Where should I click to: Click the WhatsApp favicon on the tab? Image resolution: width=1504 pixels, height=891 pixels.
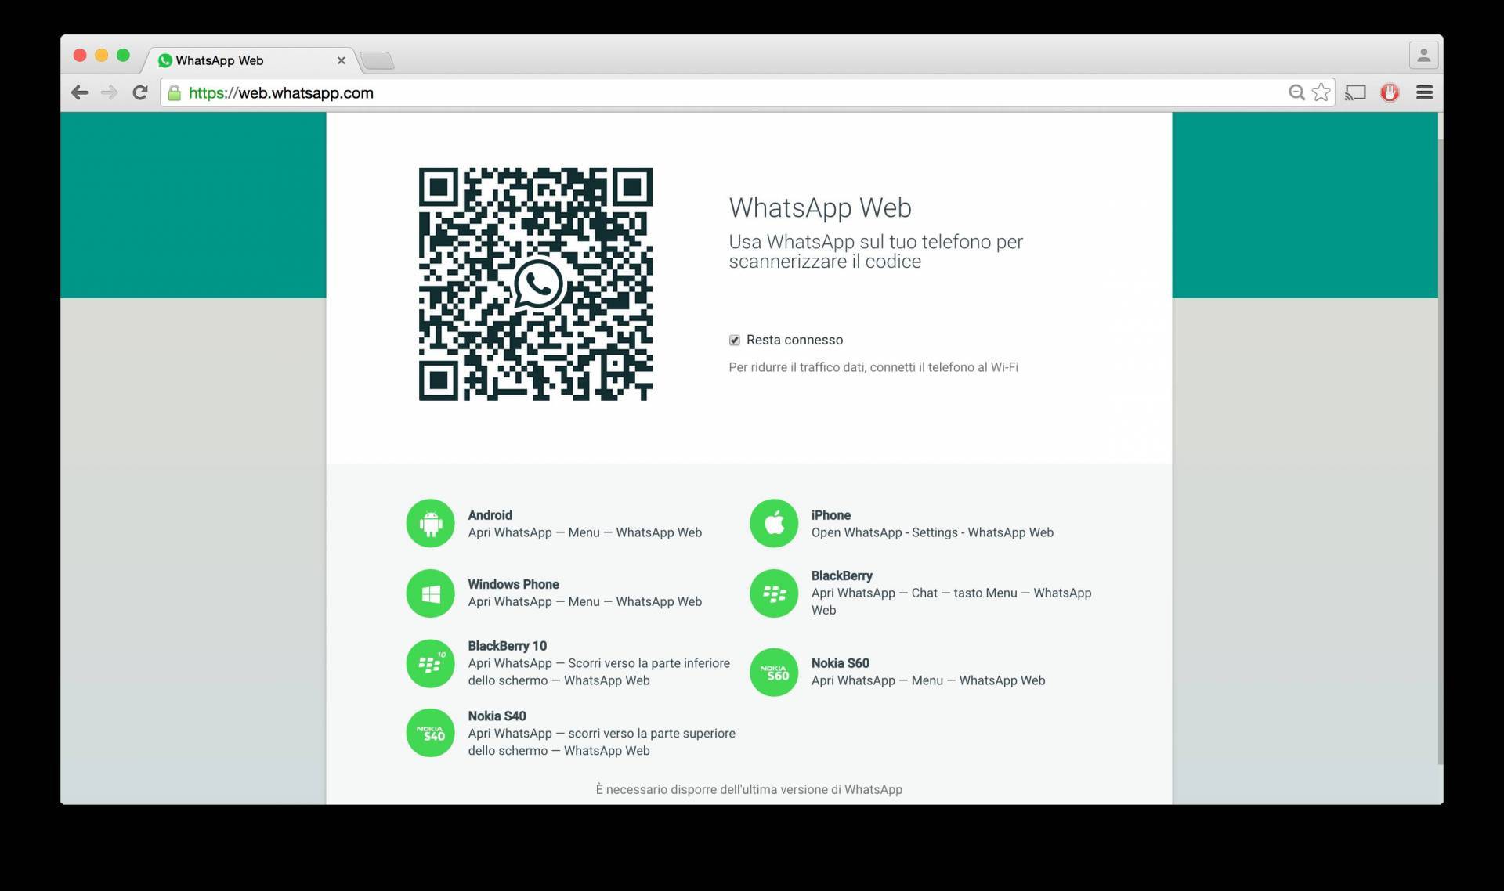(x=164, y=60)
